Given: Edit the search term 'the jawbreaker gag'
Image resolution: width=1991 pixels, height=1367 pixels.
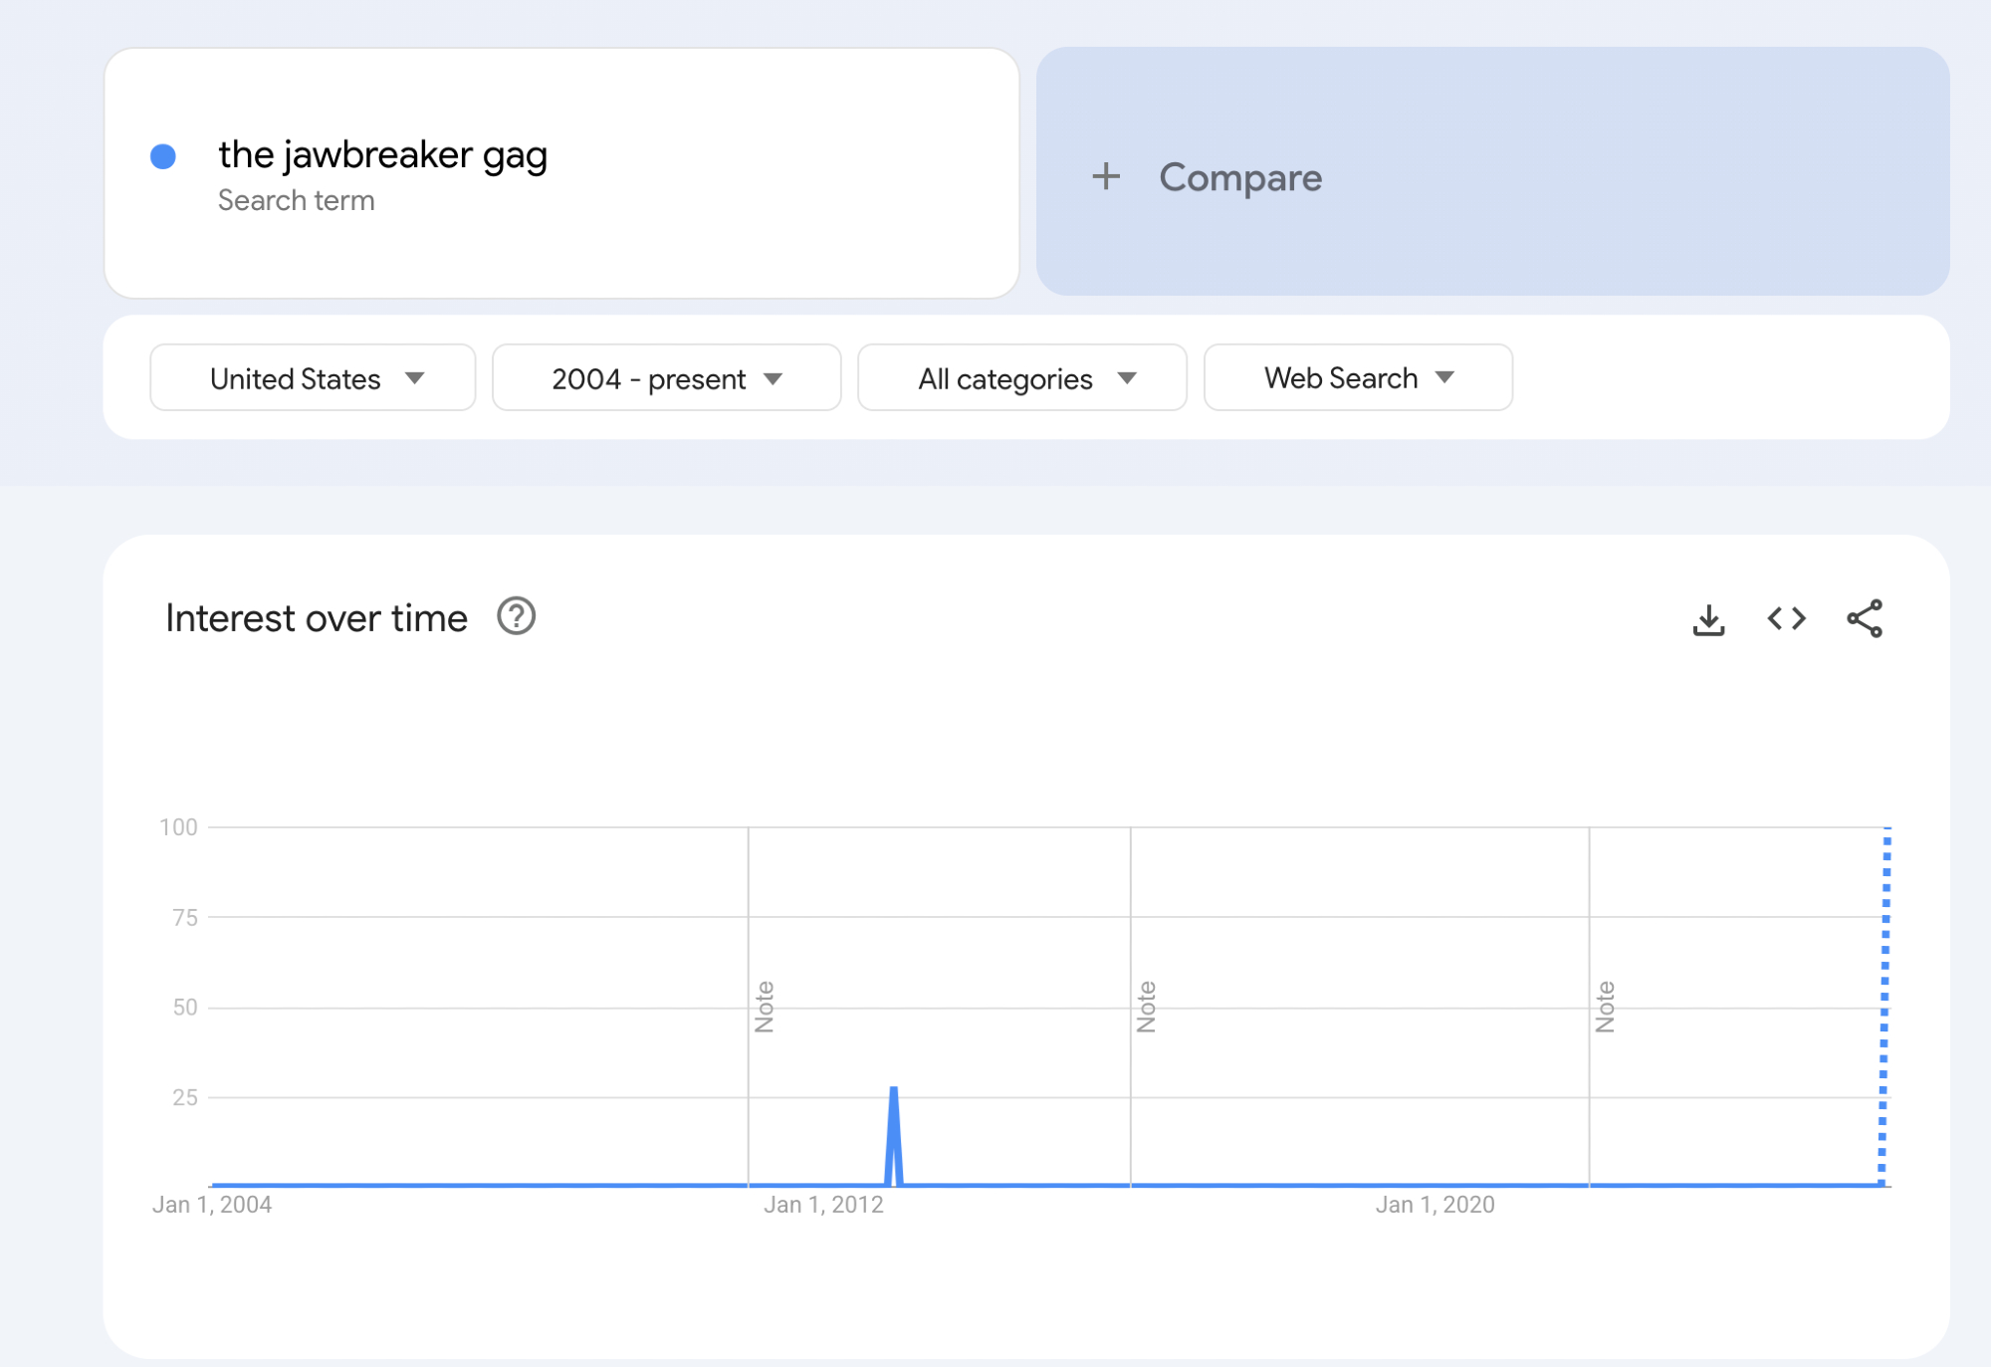Looking at the screenshot, I should (382, 155).
